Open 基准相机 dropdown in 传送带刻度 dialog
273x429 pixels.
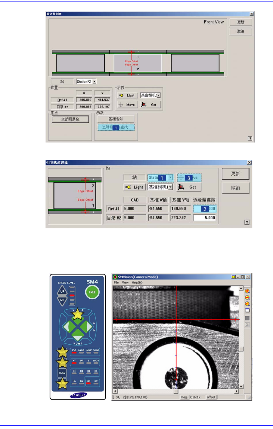[159, 96]
